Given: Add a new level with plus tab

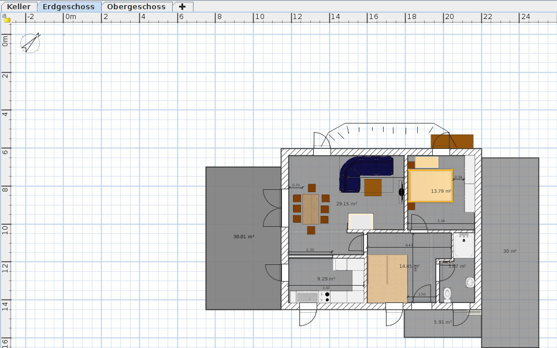Looking at the screenshot, I should pos(182,7).
